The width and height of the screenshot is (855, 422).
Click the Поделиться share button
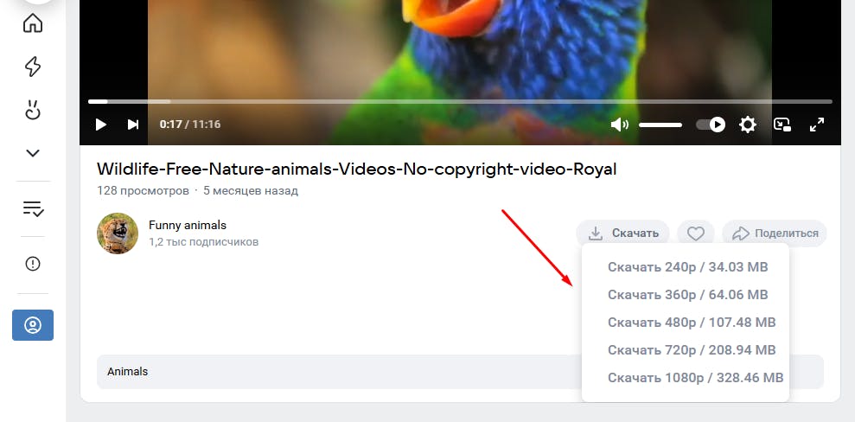pyautogui.click(x=775, y=233)
